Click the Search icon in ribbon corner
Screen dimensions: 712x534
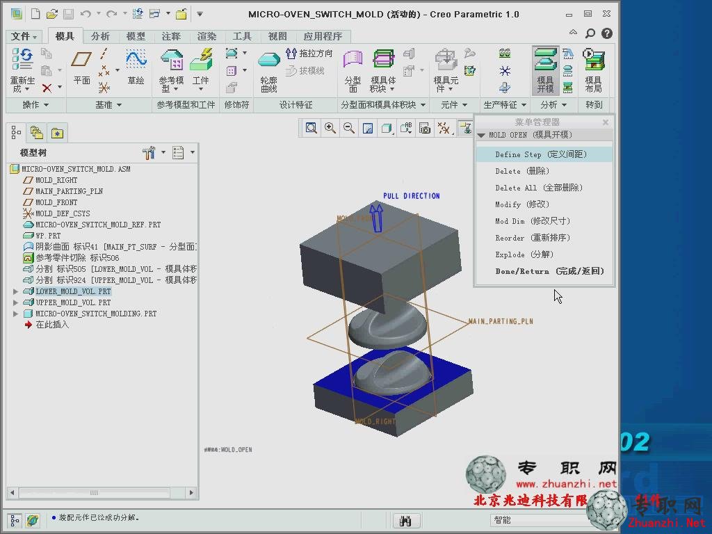pyautogui.click(x=590, y=33)
